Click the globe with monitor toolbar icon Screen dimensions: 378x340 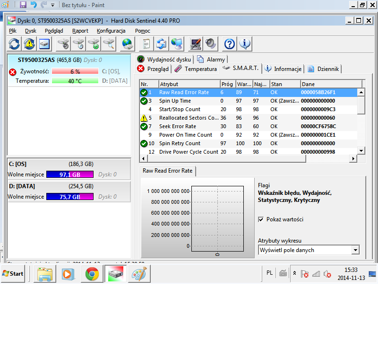pos(177,44)
